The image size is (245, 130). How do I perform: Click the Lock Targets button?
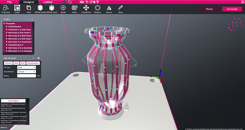pos(13,101)
